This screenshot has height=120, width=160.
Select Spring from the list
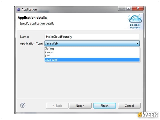click(x=92, y=48)
